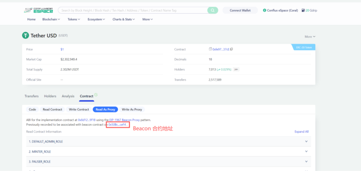Click the contract file icon beside 0xfe97...37cE
This screenshot has height=171, width=361.
click(x=210, y=49)
